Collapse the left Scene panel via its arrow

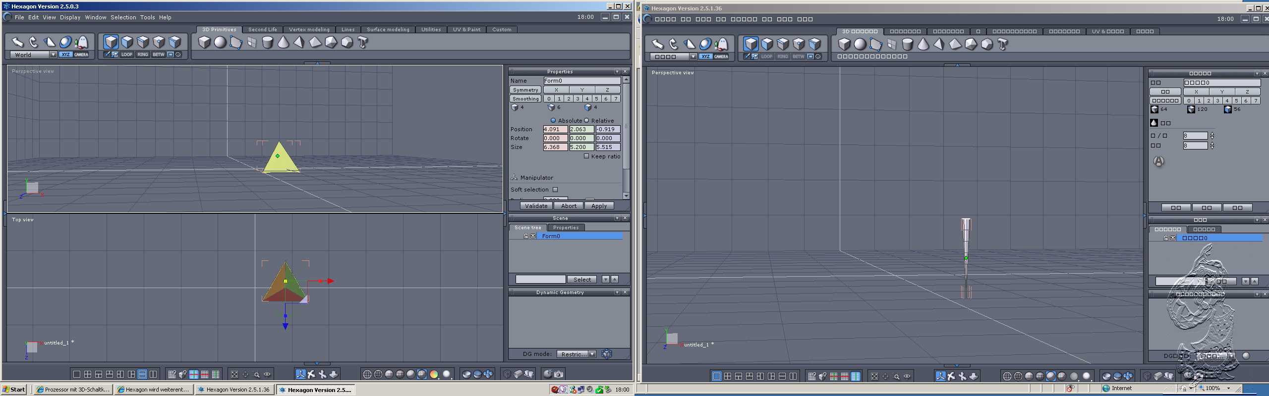pos(617,218)
